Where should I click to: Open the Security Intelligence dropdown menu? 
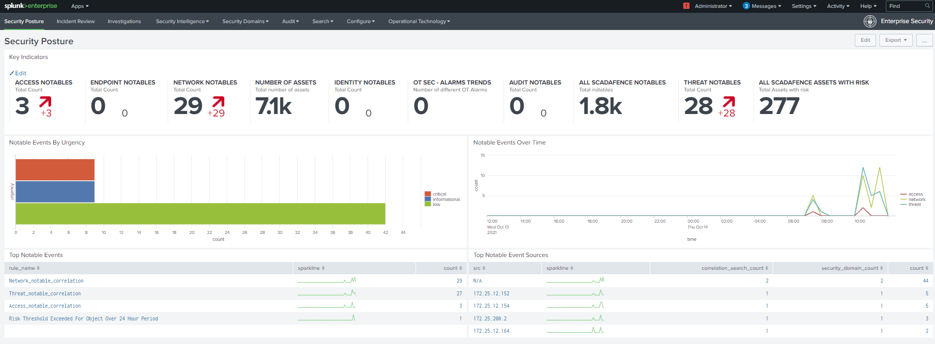pyautogui.click(x=182, y=22)
